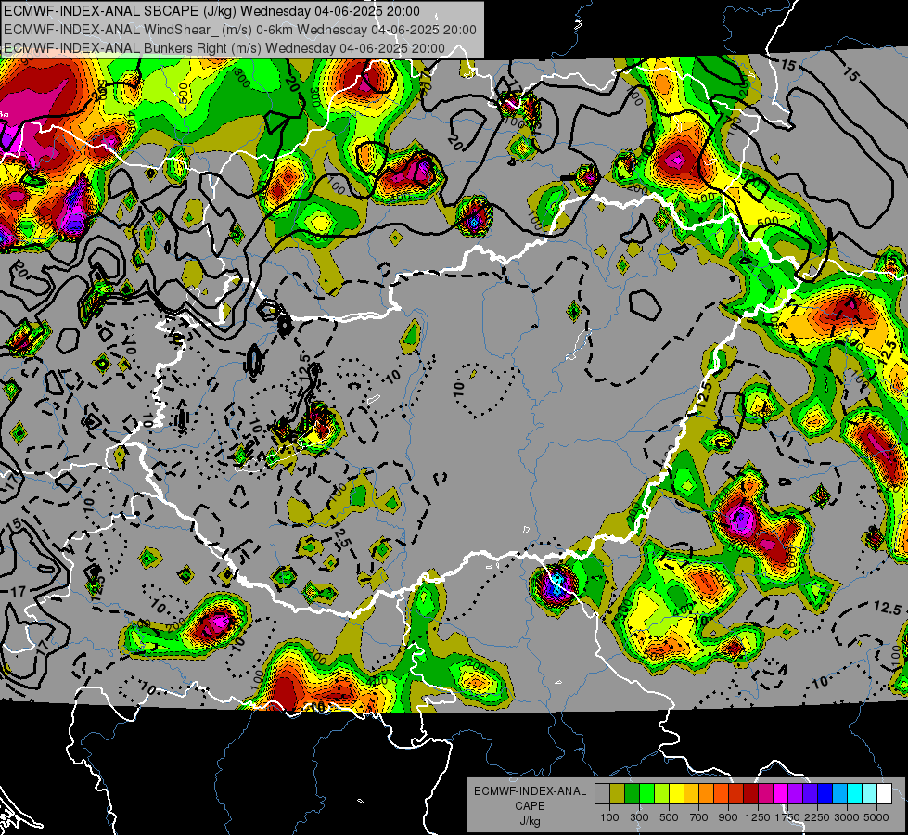Select the WindShear 0-6km header line
Screen dimensions: 908x835
(239, 30)
